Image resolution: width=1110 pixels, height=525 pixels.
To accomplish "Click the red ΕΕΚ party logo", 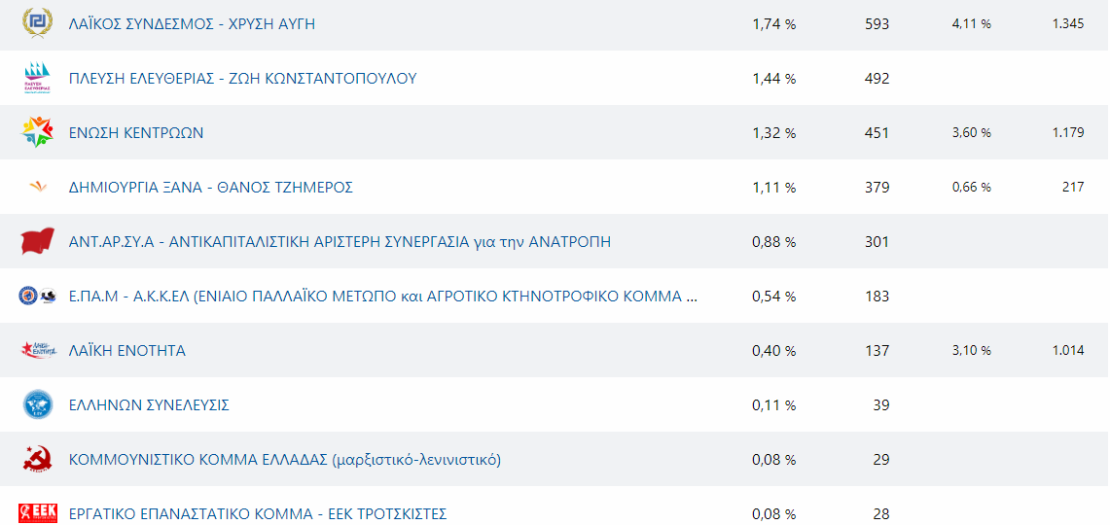I will (x=38, y=512).
